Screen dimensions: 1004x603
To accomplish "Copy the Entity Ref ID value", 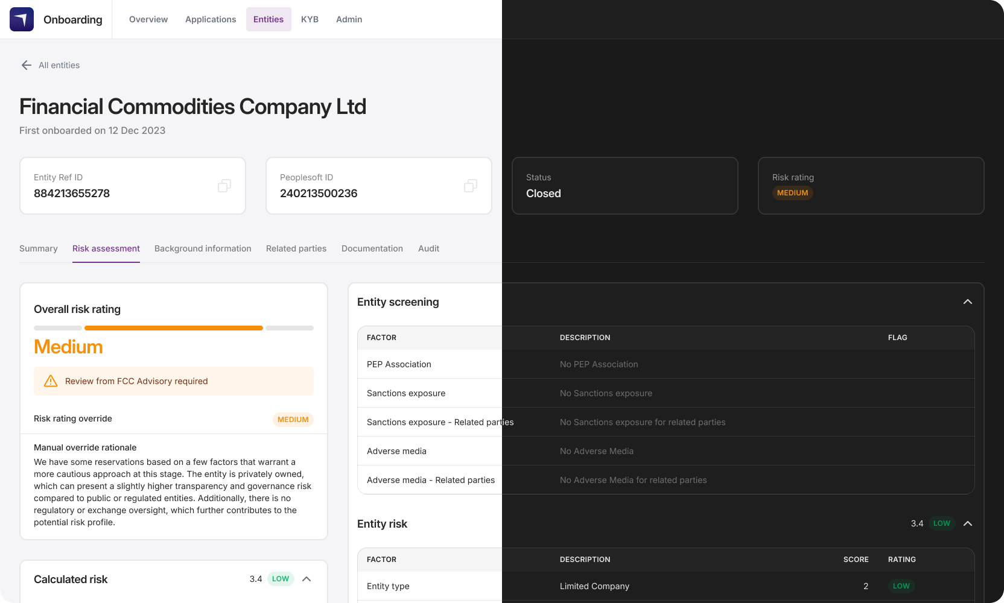I will [224, 186].
